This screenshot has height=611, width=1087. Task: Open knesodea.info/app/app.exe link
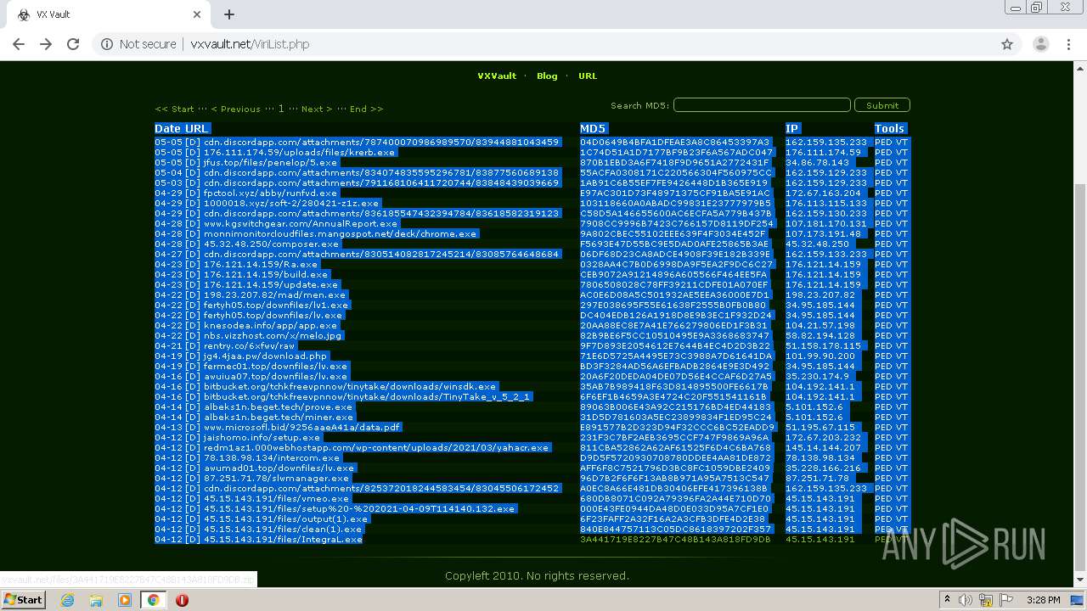coord(270,325)
